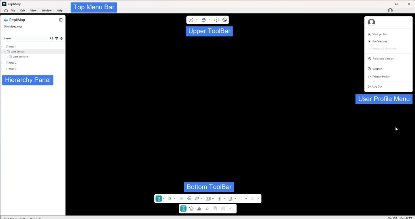This screenshot has height=219, width=415.
Task: Click the greyed-out merge arrows icon
Action: click(181, 199)
